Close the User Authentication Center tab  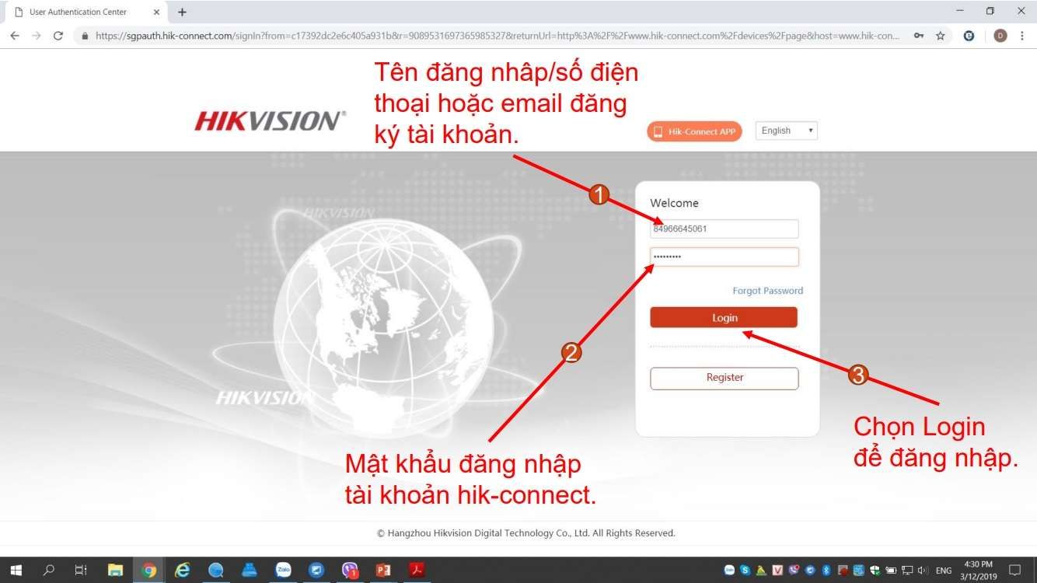[156, 12]
